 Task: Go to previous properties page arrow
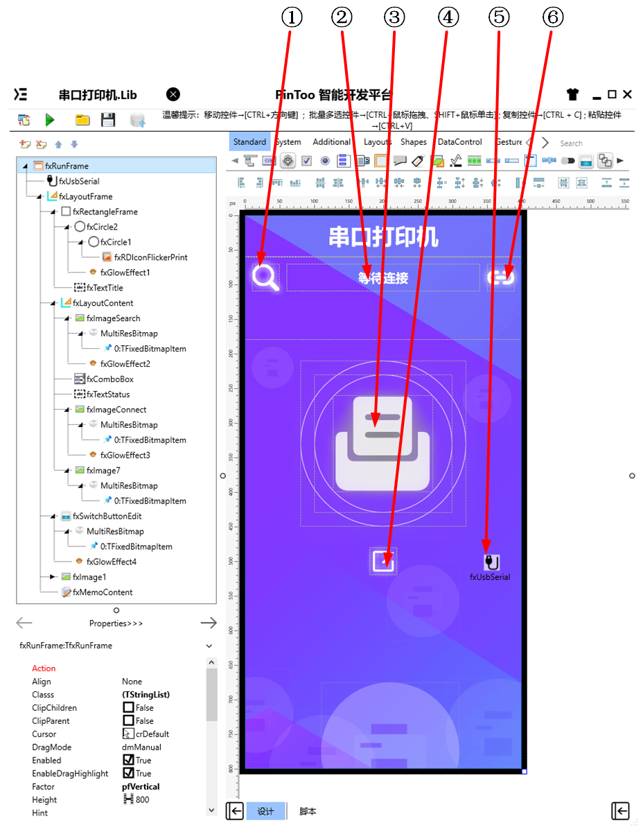pyautogui.click(x=24, y=623)
